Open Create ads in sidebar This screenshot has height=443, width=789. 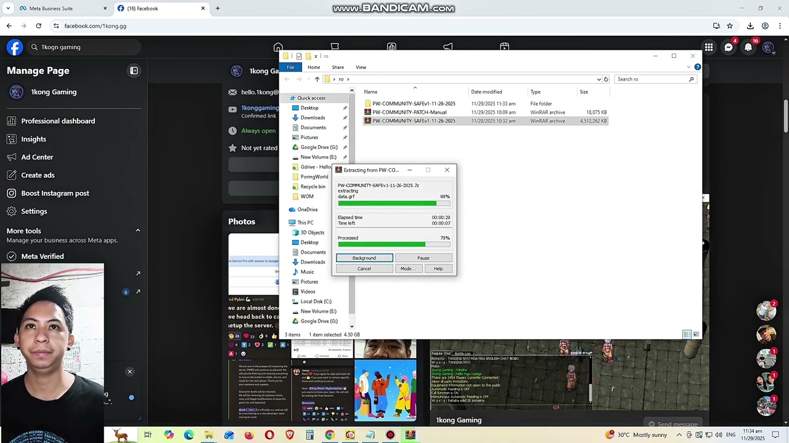(38, 175)
